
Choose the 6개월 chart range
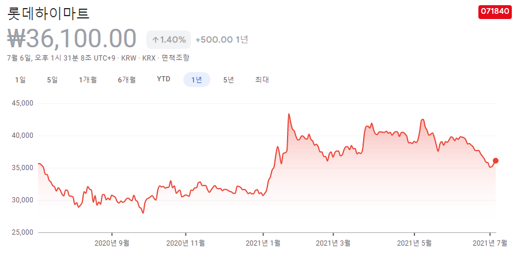[x=127, y=80]
